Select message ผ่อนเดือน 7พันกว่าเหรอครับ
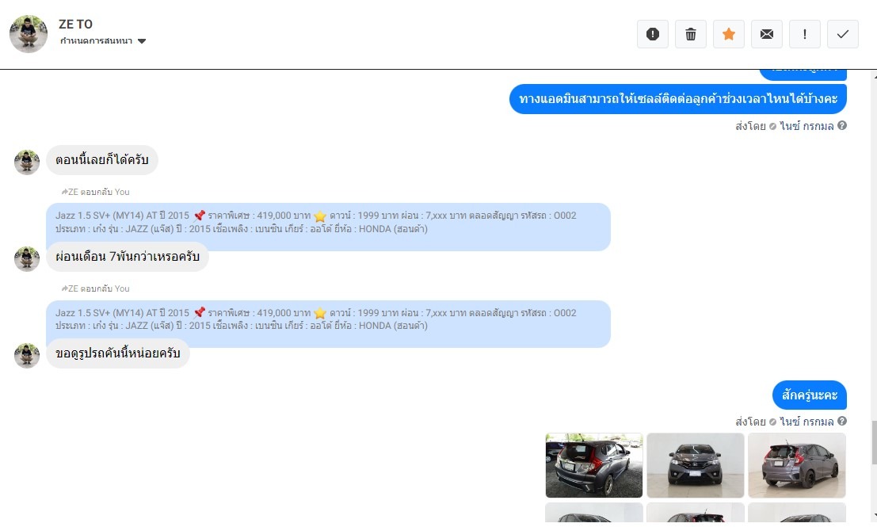Screen dimensions: 877x527 128,257
